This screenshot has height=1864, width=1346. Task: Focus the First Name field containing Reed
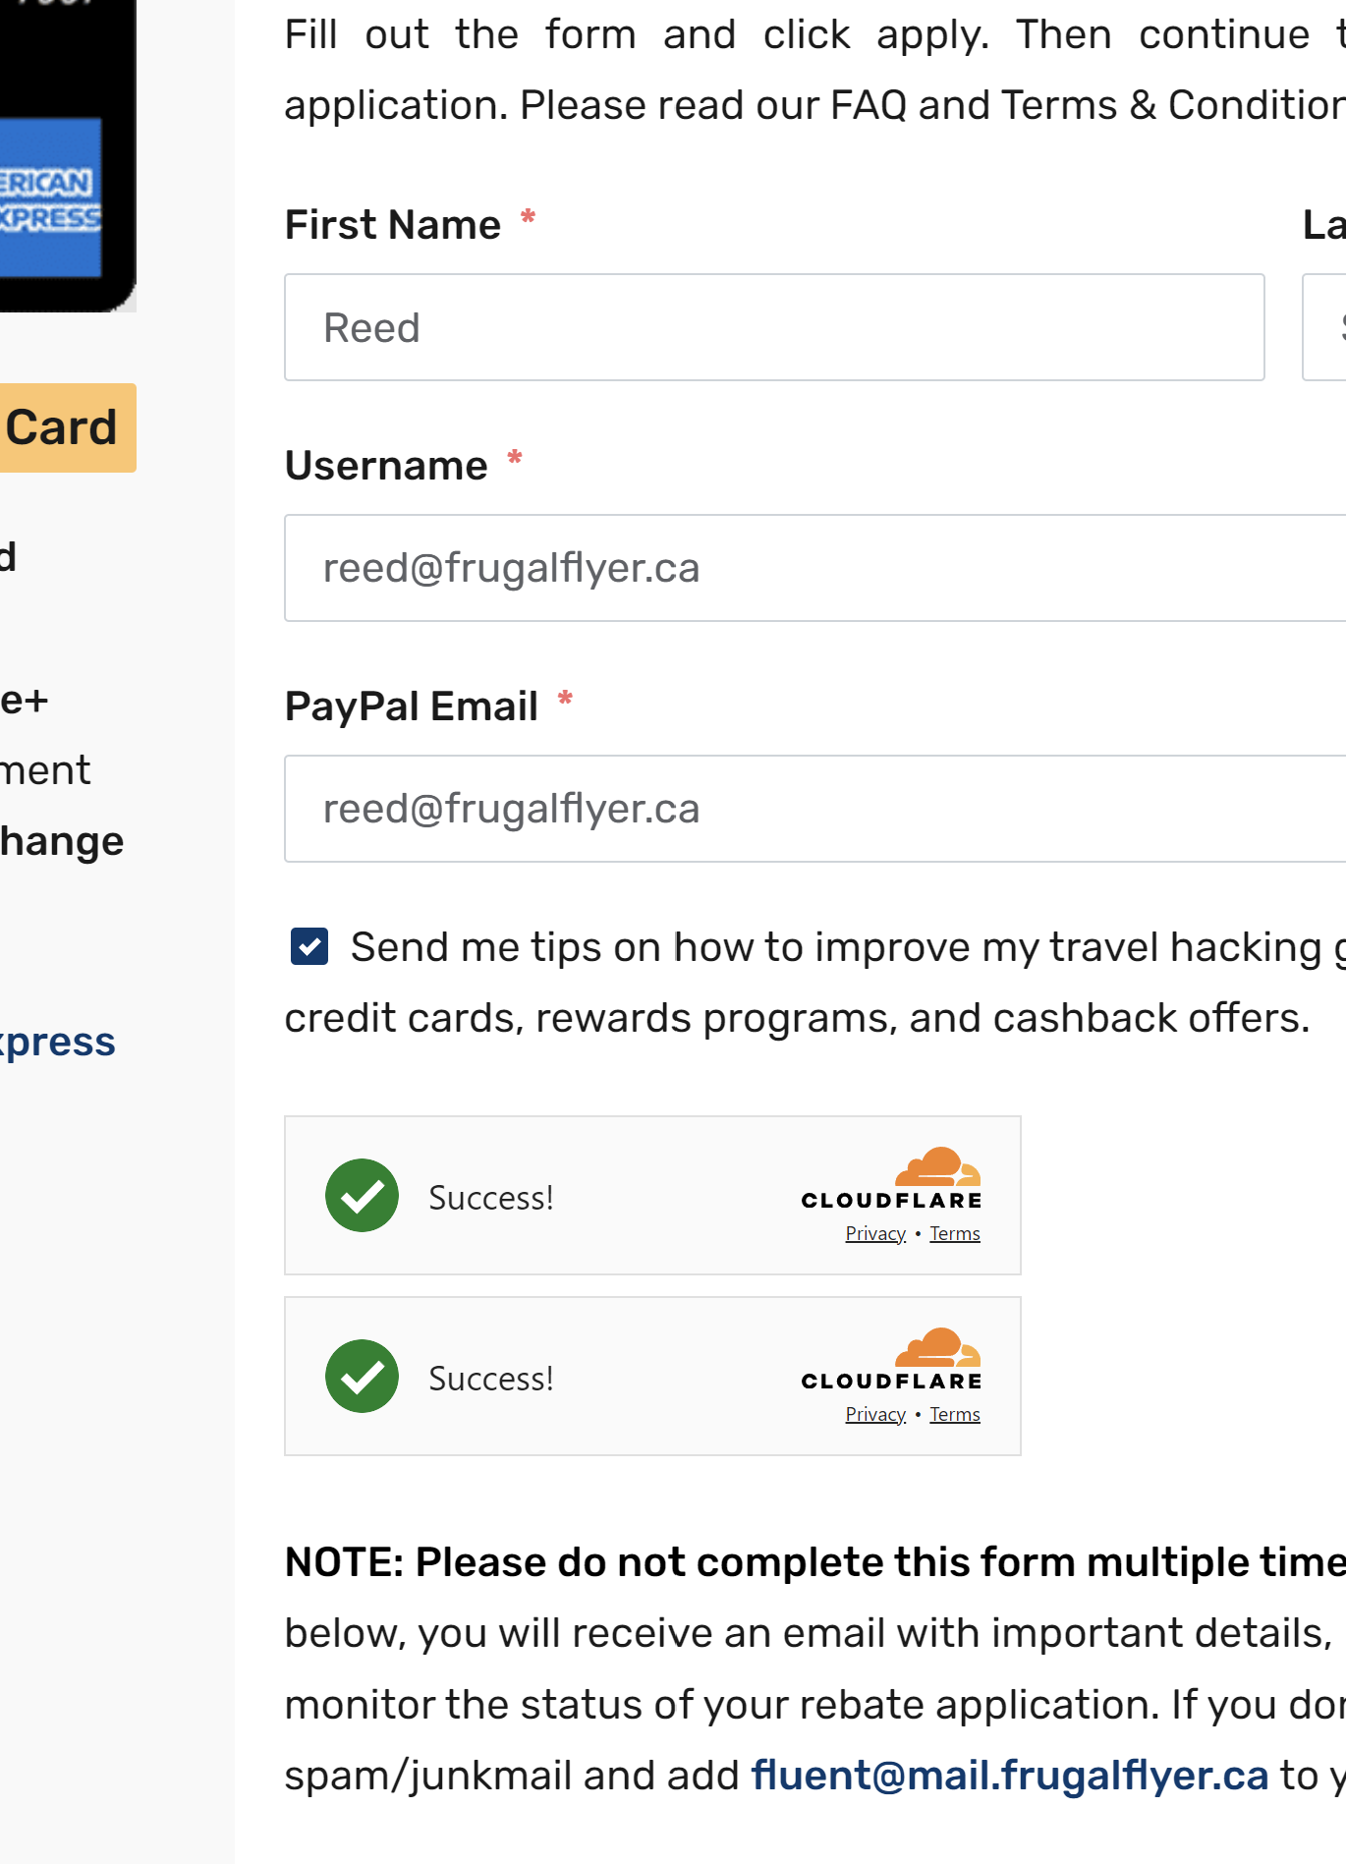tap(773, 327)
